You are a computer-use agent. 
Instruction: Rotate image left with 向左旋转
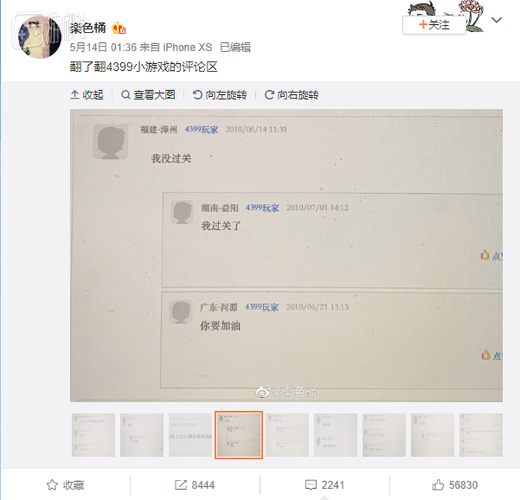tap(220, 95)
